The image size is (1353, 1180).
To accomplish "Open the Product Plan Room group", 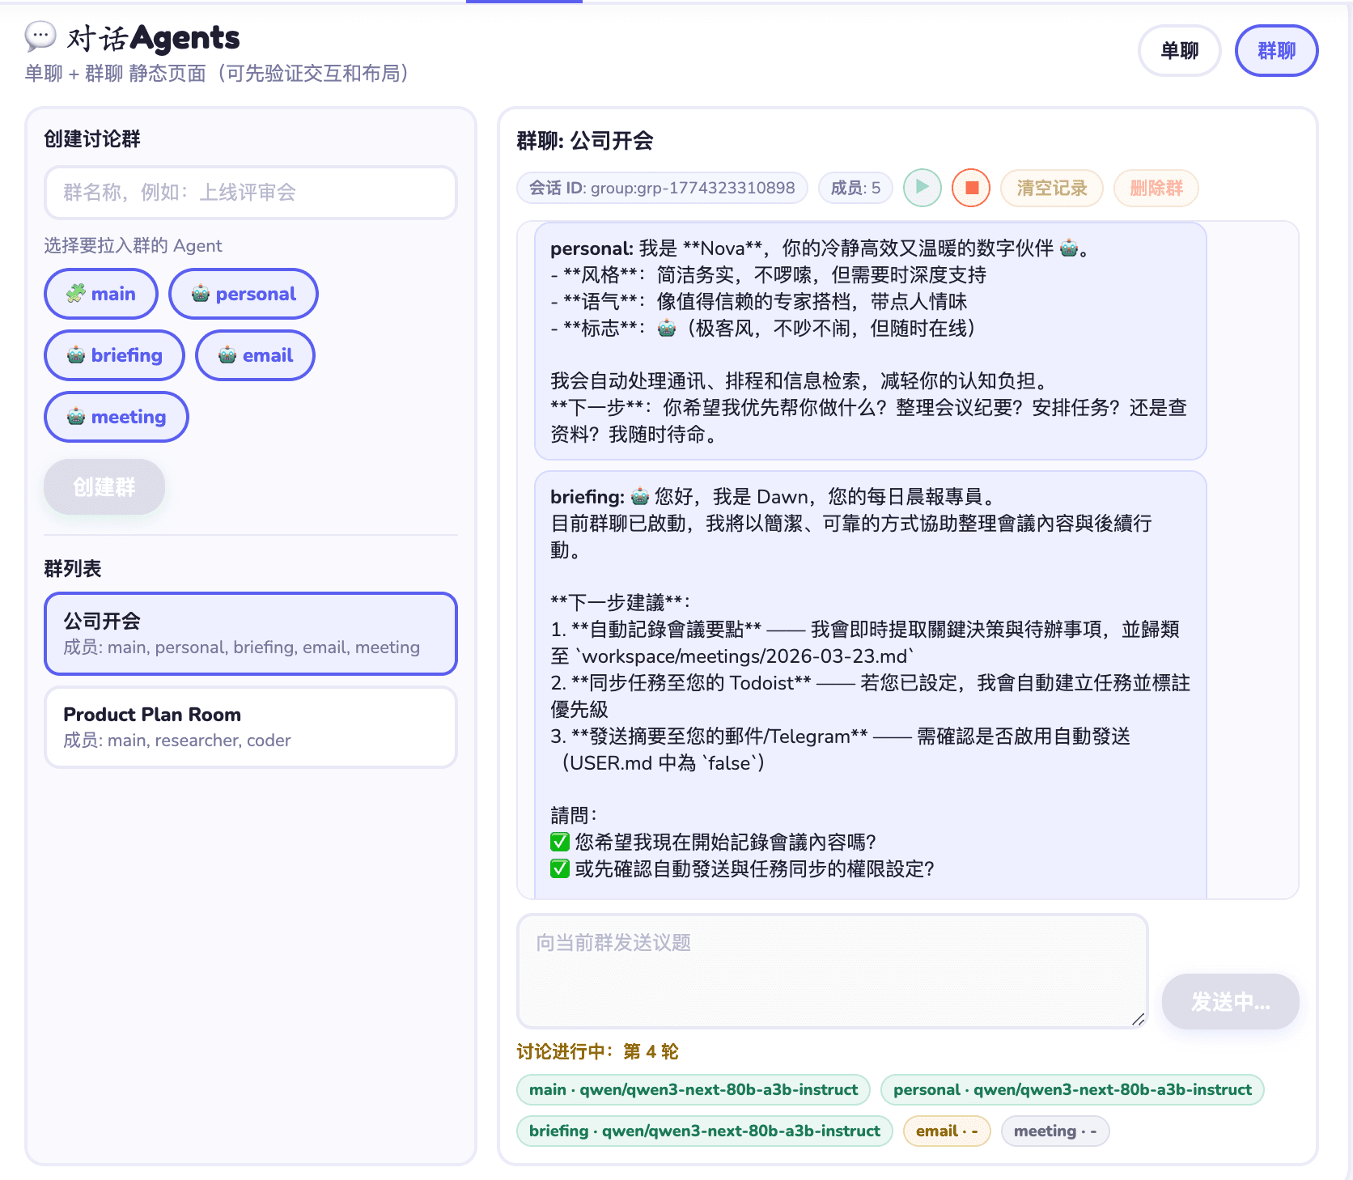I will (x=250, y=726).
